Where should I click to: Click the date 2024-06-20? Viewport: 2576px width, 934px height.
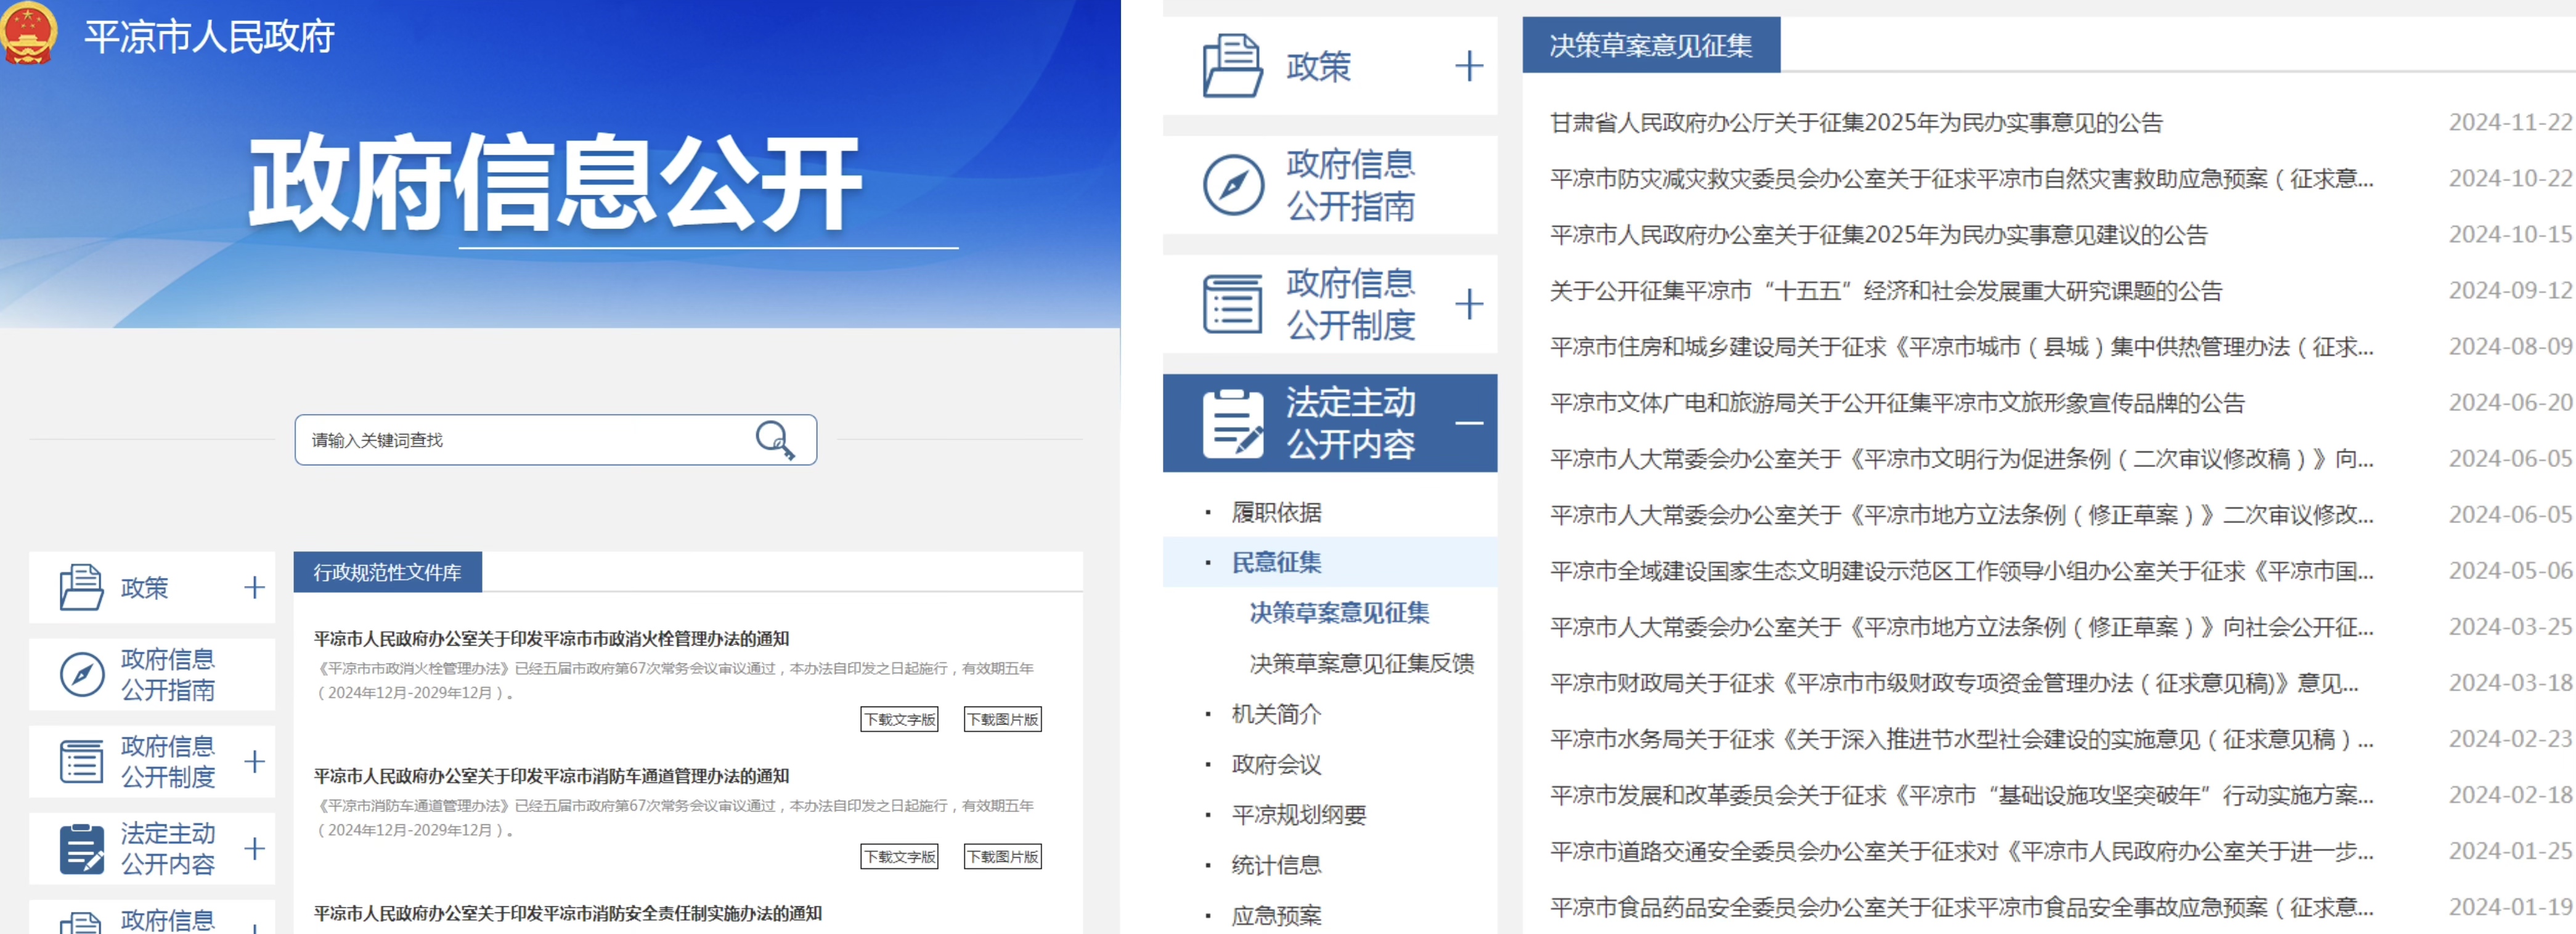point(2510,402)
